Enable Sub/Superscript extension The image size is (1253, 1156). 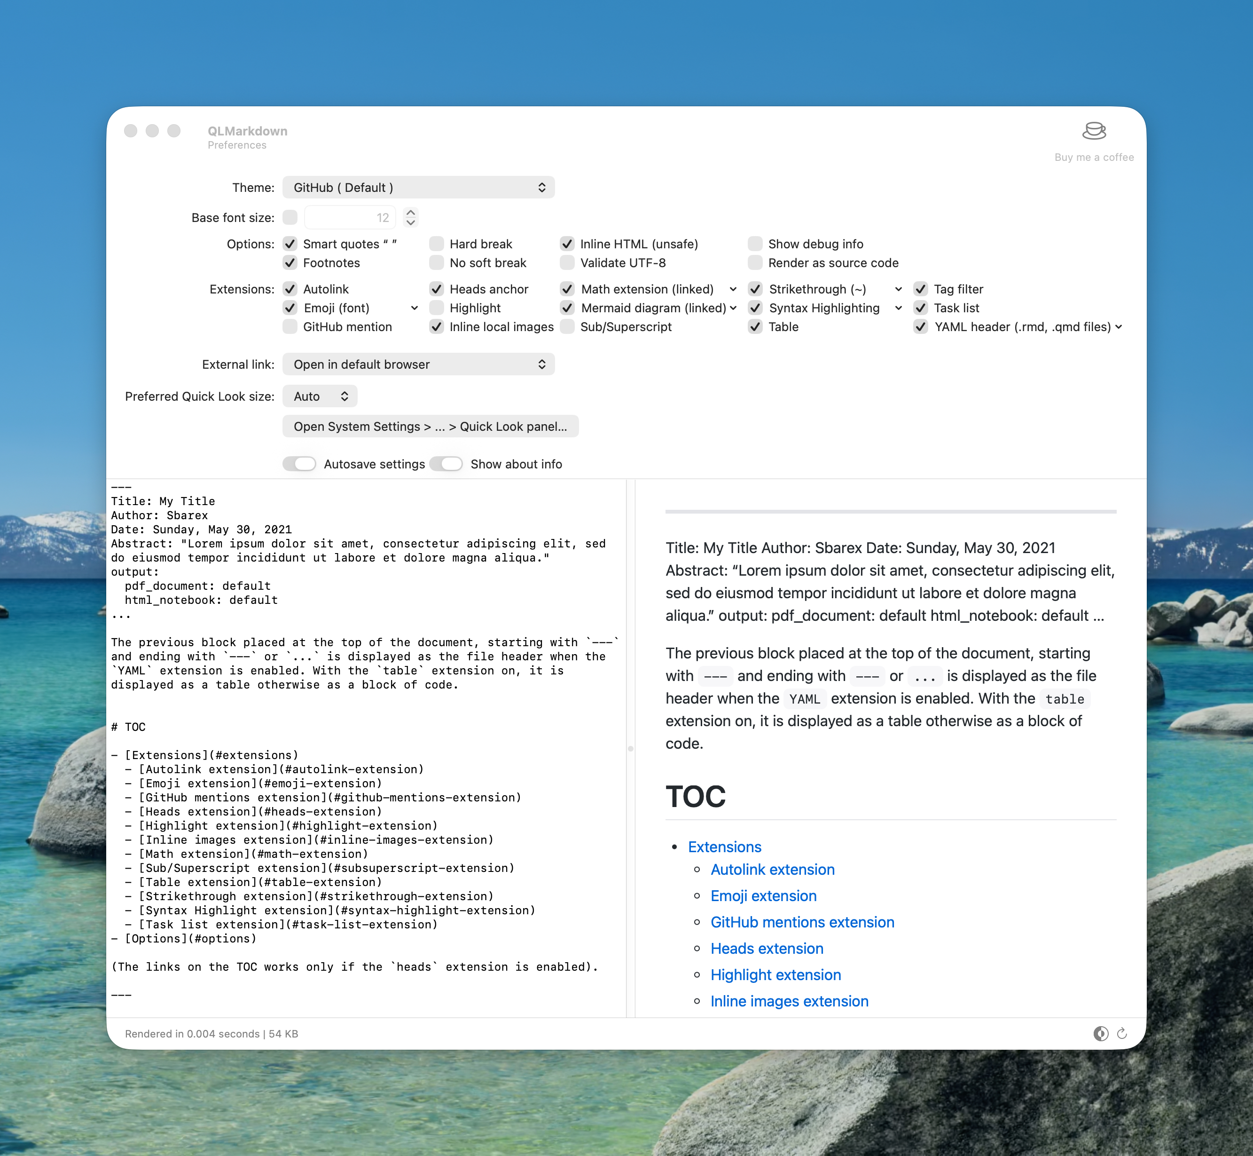click(x=567, y=326)
